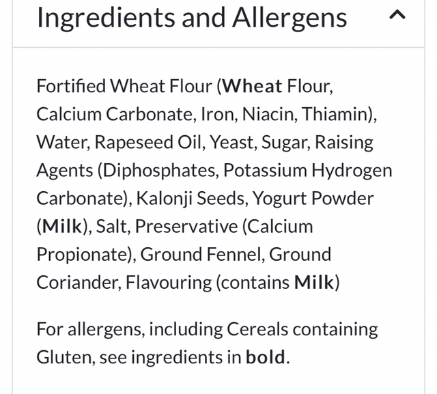The width and height of the screenshot is (437, 394).
Task: Collapse the Ingredients and Allergens chevron
Action: 397,16
